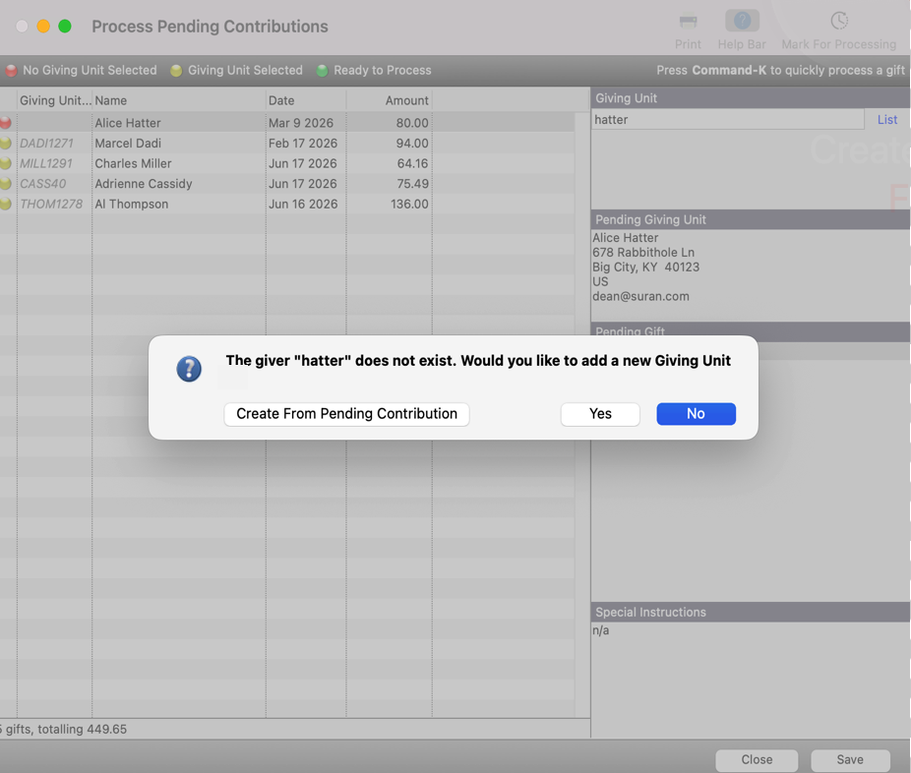The height and width of the screenshot is (773, 911).
Task: Click the THOM1278 giving unit code
Action: 51,204
